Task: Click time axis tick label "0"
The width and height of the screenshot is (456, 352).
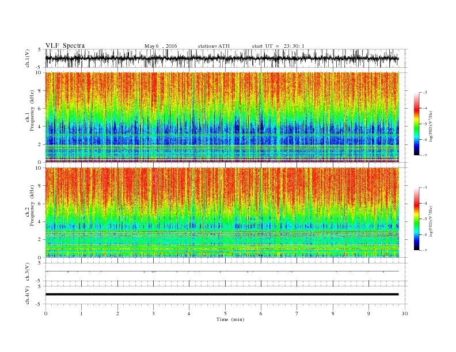Action: tap(45, 313)
